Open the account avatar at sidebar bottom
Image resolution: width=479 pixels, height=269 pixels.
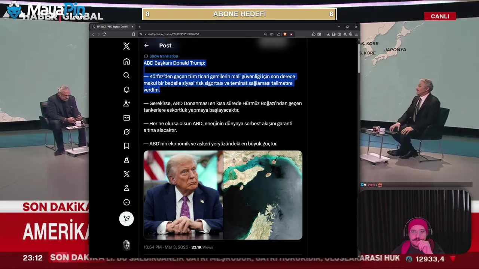[x=126, y=245]
